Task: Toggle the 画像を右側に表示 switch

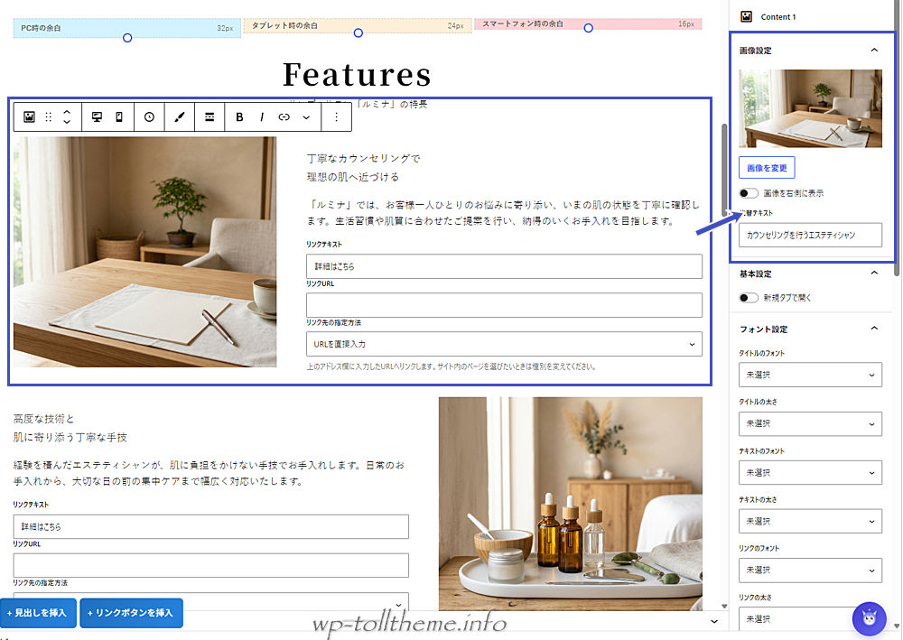Action: pos(749,193)
